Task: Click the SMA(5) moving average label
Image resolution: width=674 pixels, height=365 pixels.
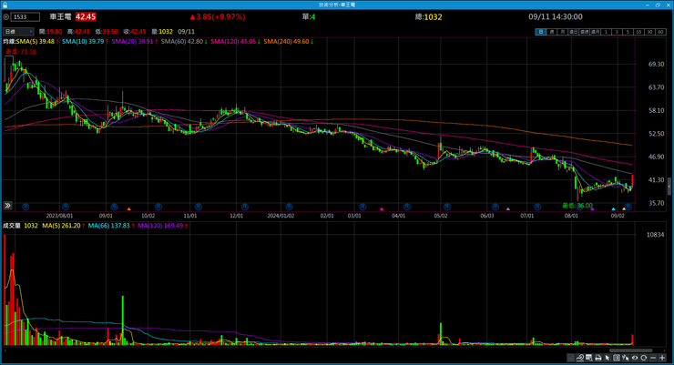Action: coord(42,41)
